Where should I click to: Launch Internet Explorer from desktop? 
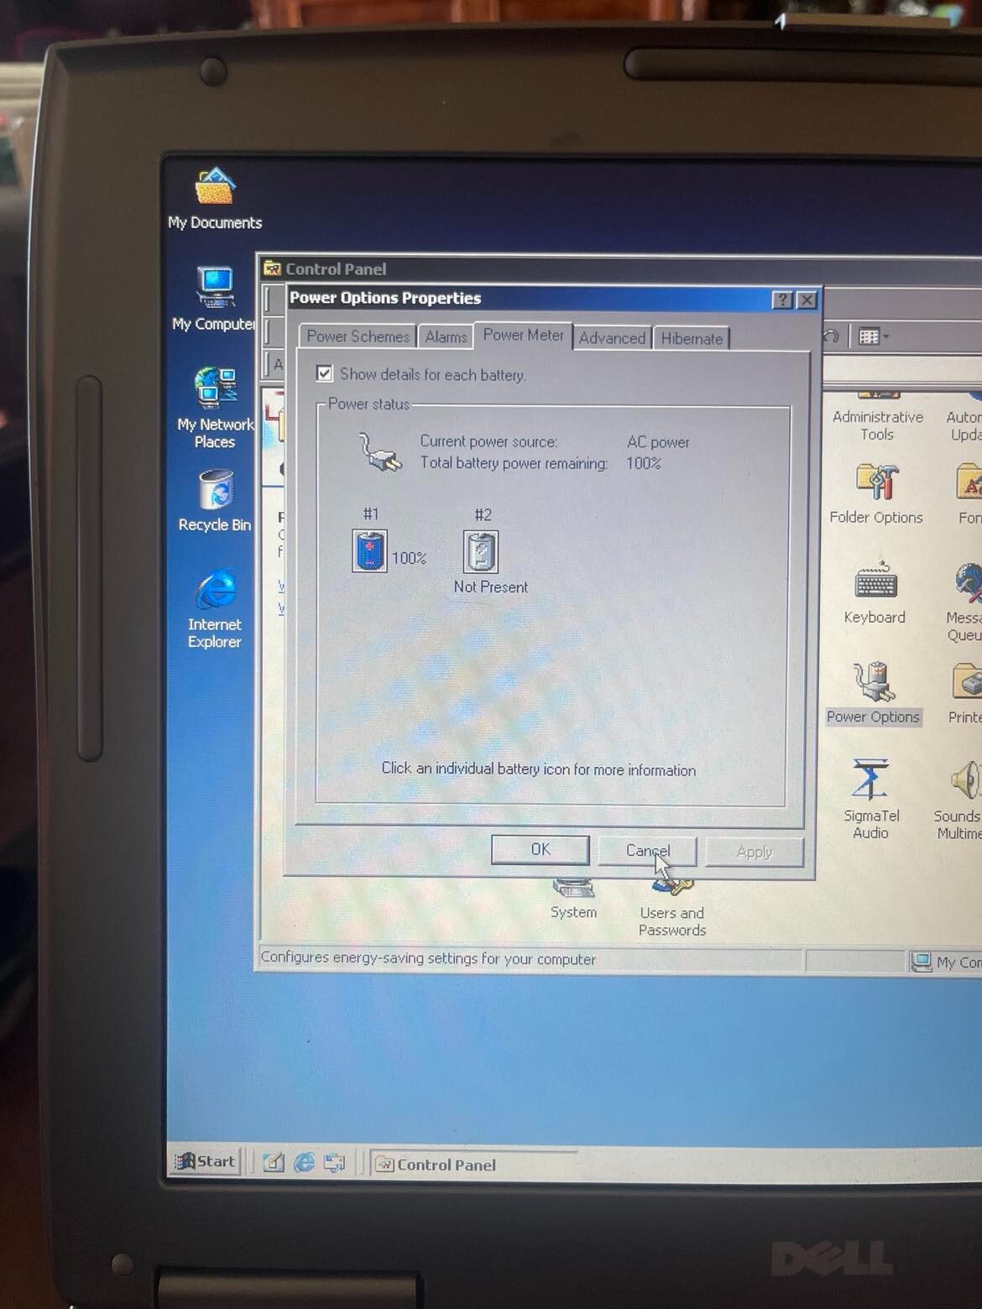click(215, 609)
